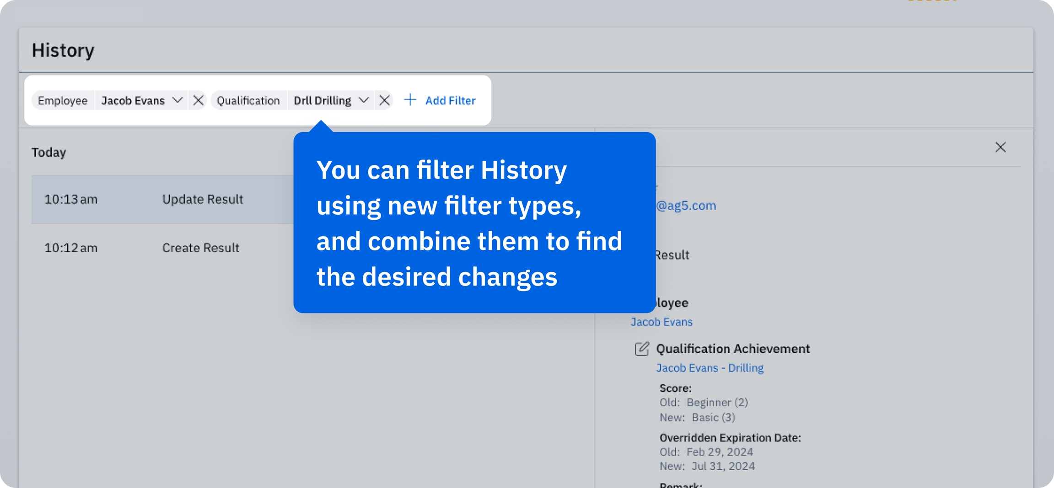
Task: Click the plus icon beside Add Filter
Action: [x=410, y=100]
